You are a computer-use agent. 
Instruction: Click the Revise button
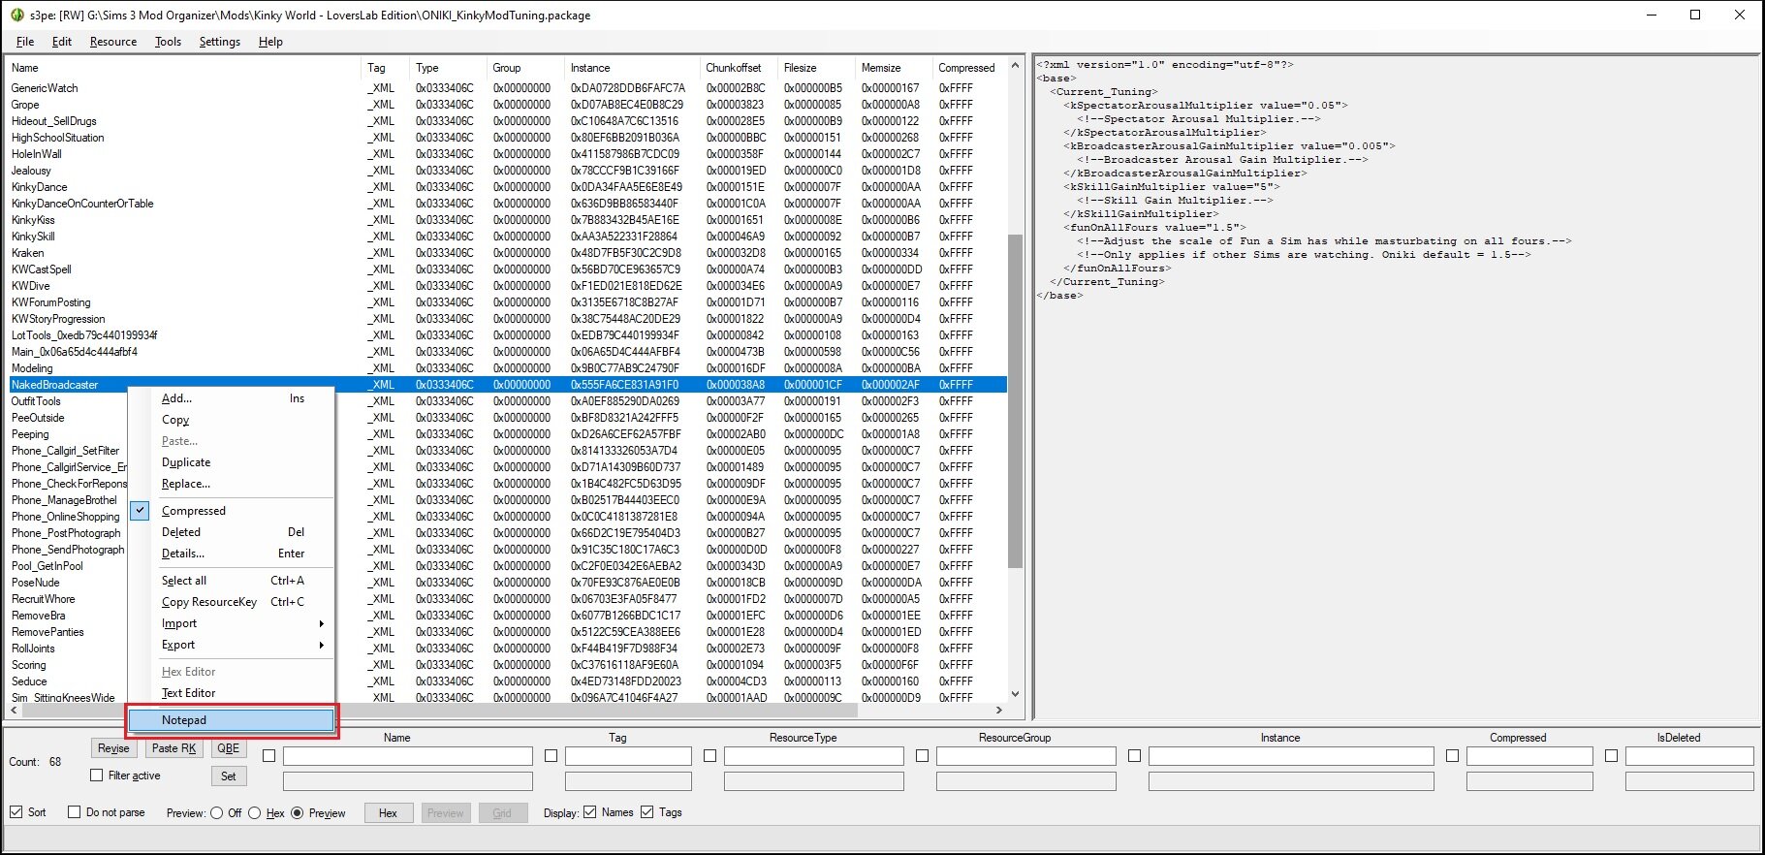click(x=113, y=748)
